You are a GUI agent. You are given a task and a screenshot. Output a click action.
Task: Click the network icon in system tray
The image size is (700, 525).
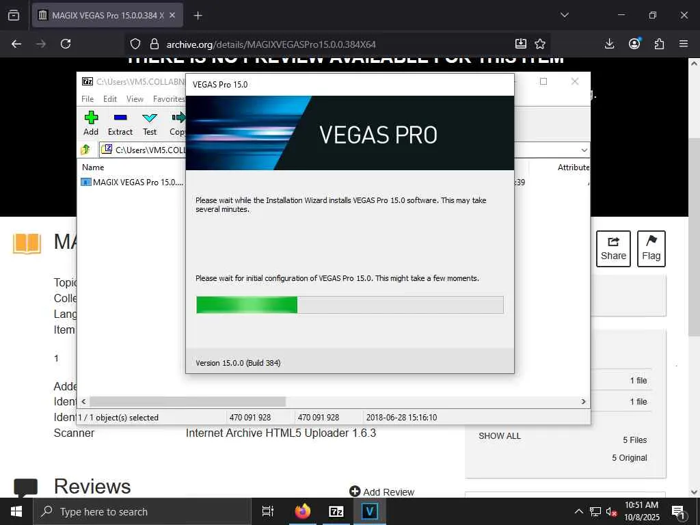click(595, 511)
